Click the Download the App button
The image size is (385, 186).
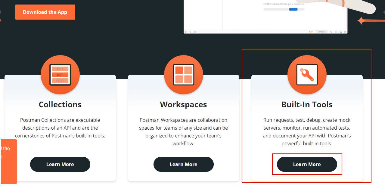(45, 12)
